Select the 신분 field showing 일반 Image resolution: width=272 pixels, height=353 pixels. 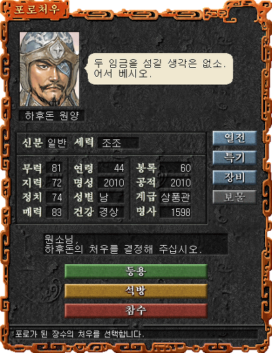point(56,143)
